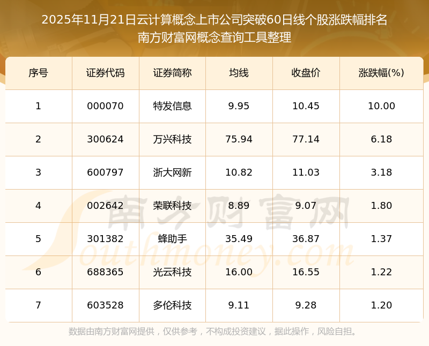The height and width of the screenshot is (346, 429).
Task: Select stock name 荣联科技
Action: pyautogui.click(x=172, y=206)
